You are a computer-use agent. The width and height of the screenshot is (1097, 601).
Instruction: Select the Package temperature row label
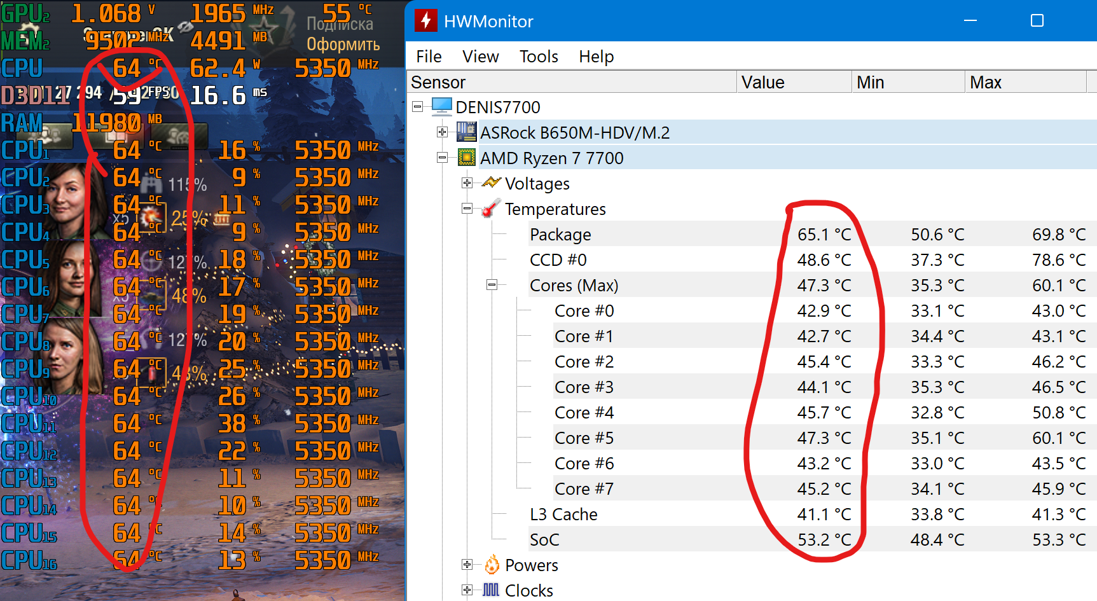[560, 234]
